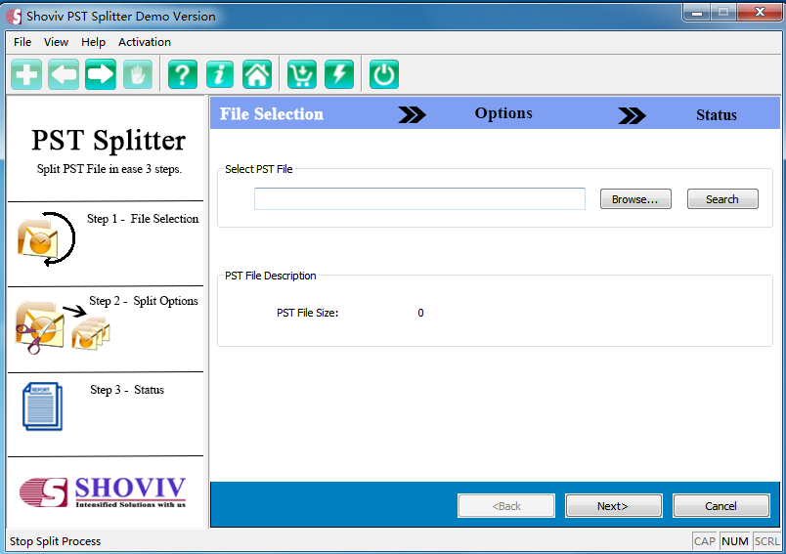Click the Step 3 report document icon

tap(43, 406)
